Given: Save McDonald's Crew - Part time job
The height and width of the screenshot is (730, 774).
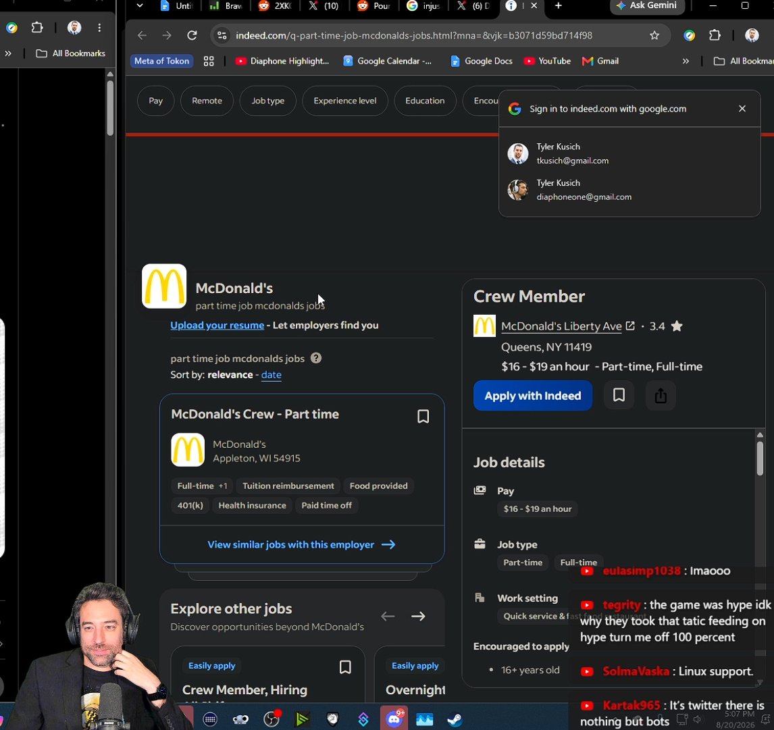Looking at the screenshot, I should [x=423, y=416].
